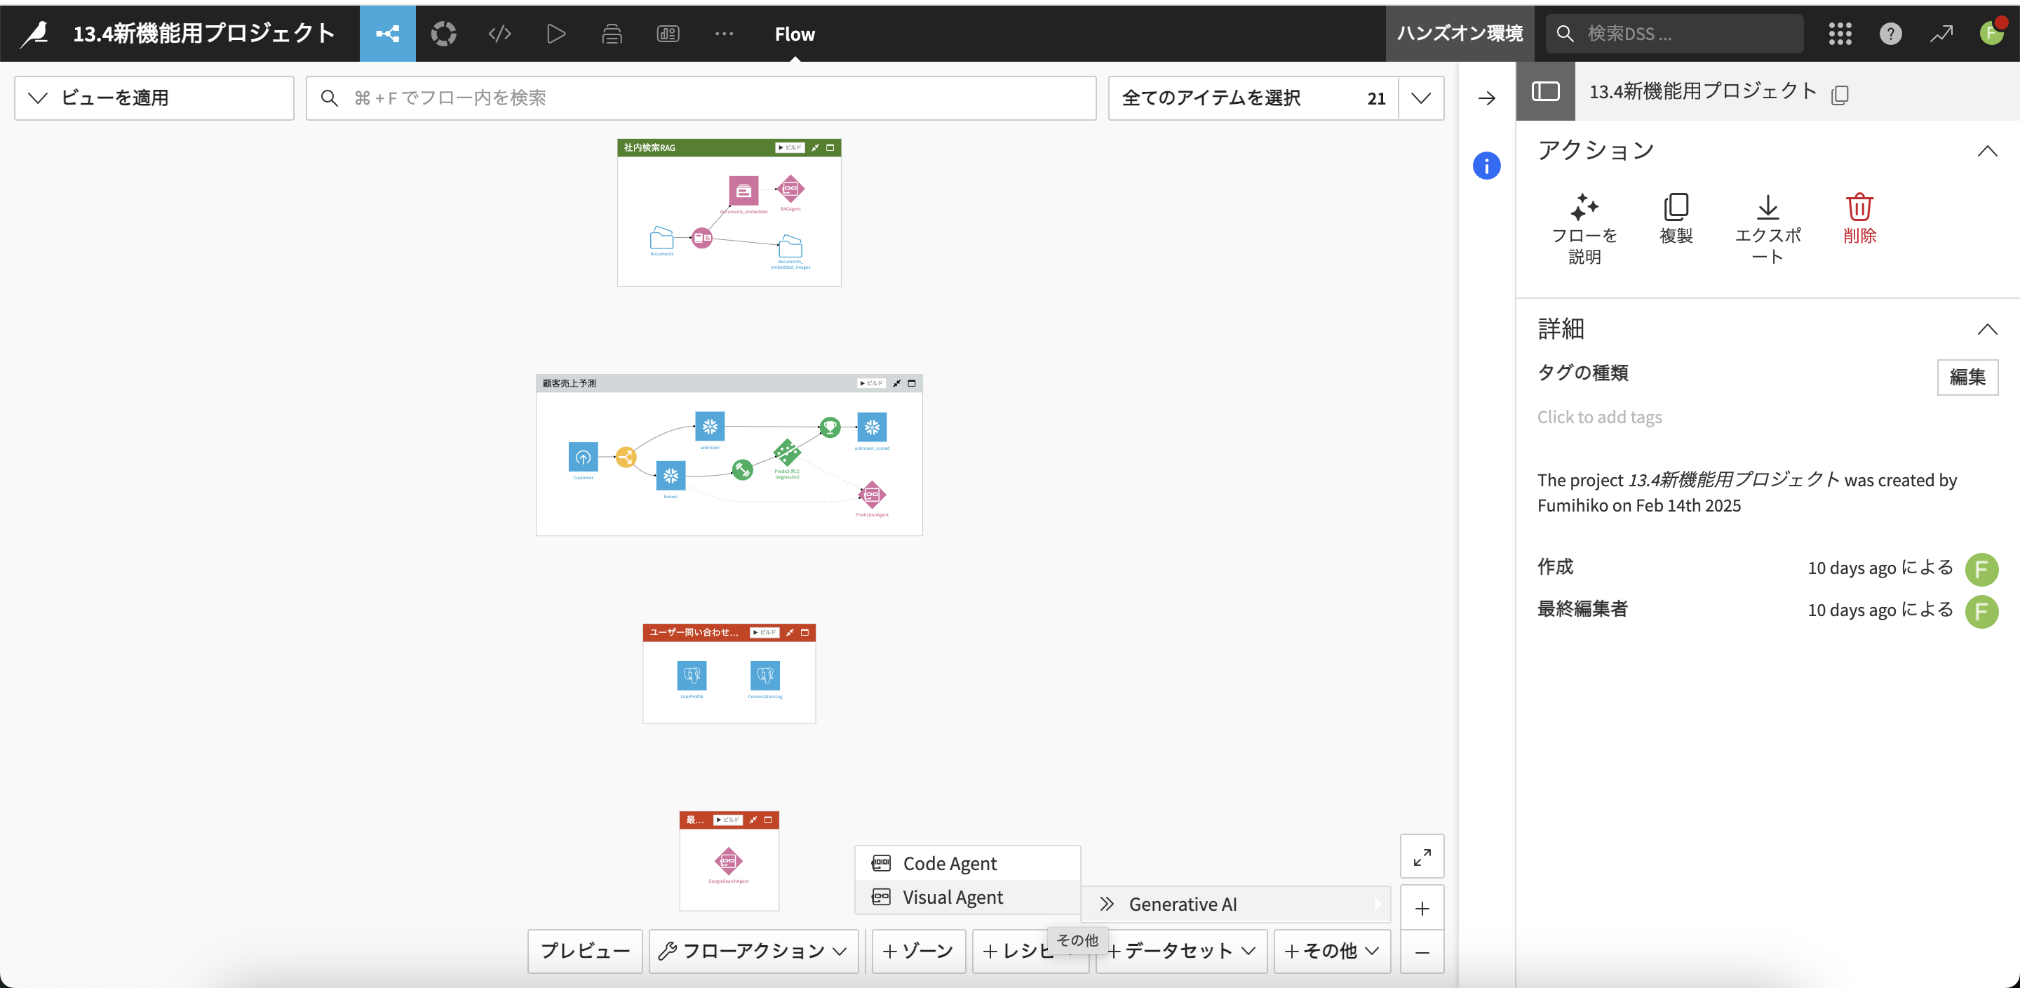Zoom in flow with plus button
Screen dimensions: 2020x988
click(1421, 909)
